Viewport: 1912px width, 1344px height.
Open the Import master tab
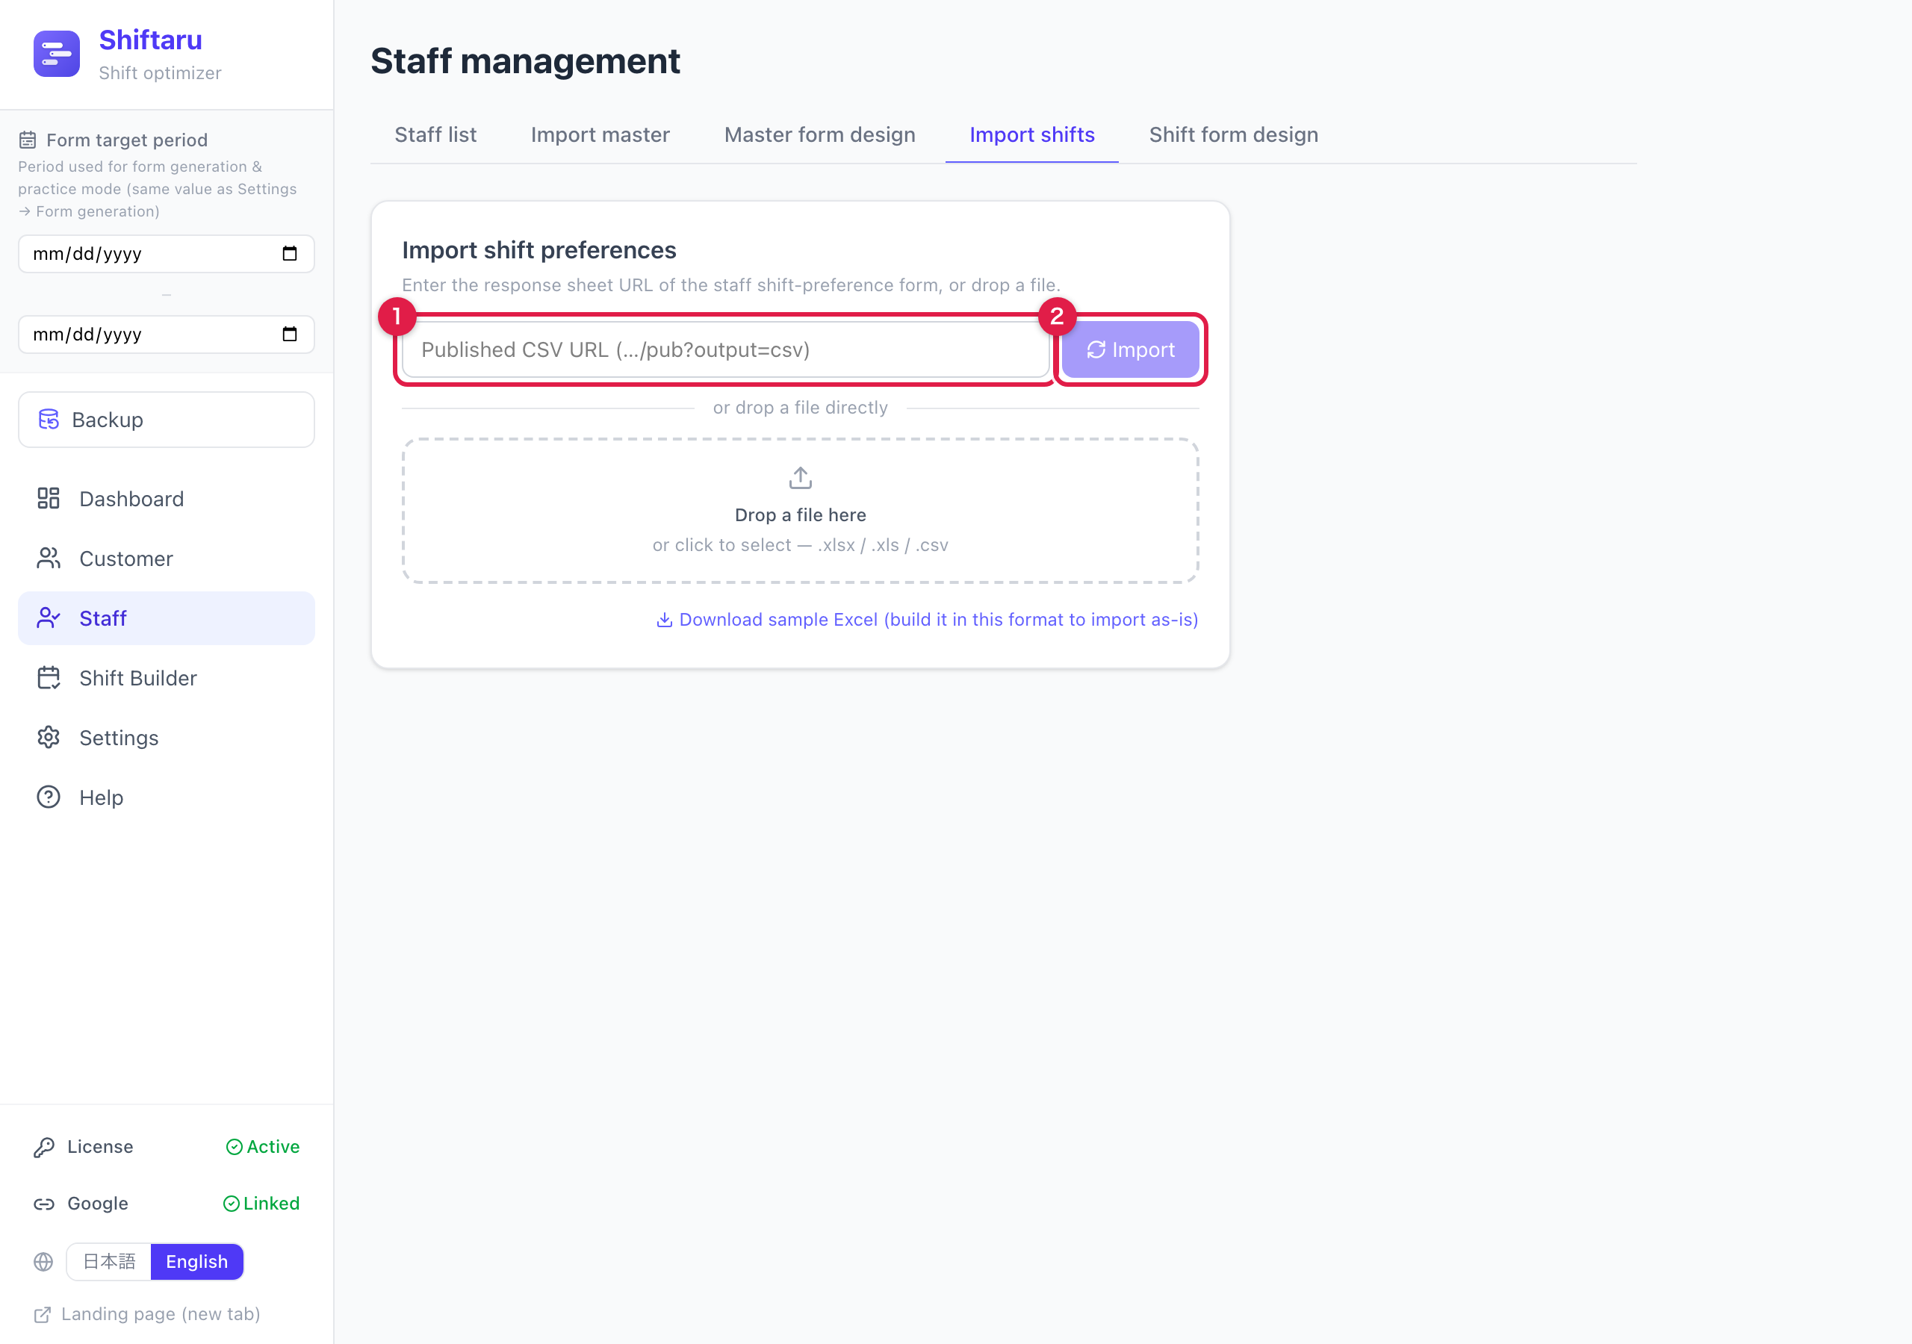point(600,135)
